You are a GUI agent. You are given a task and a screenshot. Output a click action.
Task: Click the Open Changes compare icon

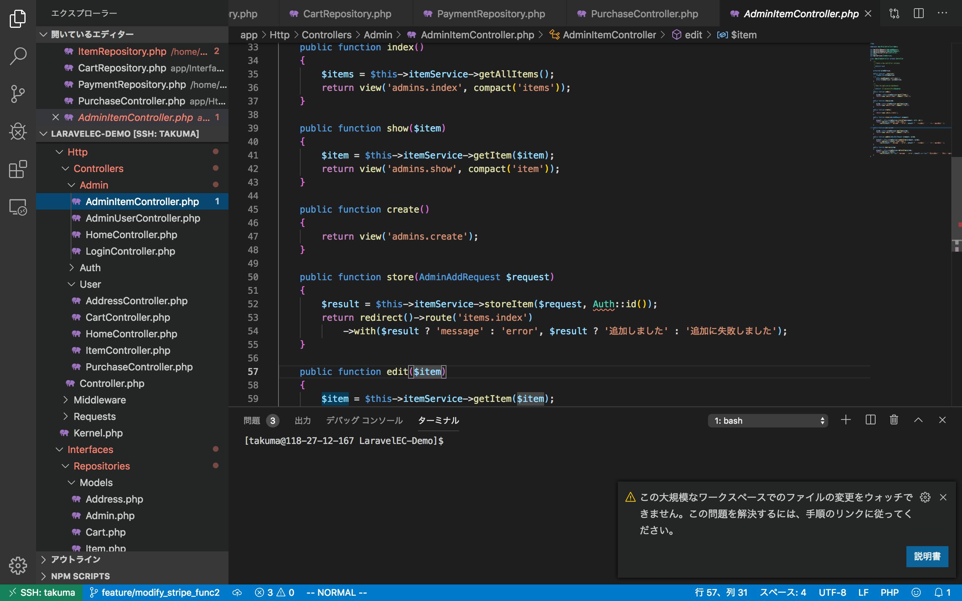(894, 14)
